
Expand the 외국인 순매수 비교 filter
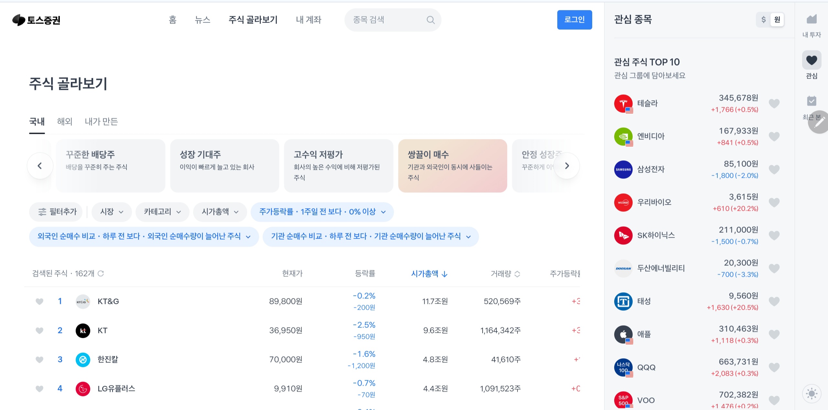pyautogui.click(x=144, y=237)
